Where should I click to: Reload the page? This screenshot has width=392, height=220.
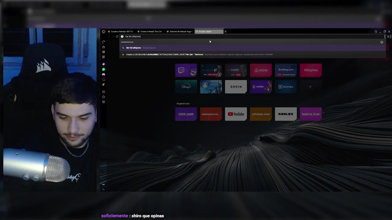click(117, 36)
